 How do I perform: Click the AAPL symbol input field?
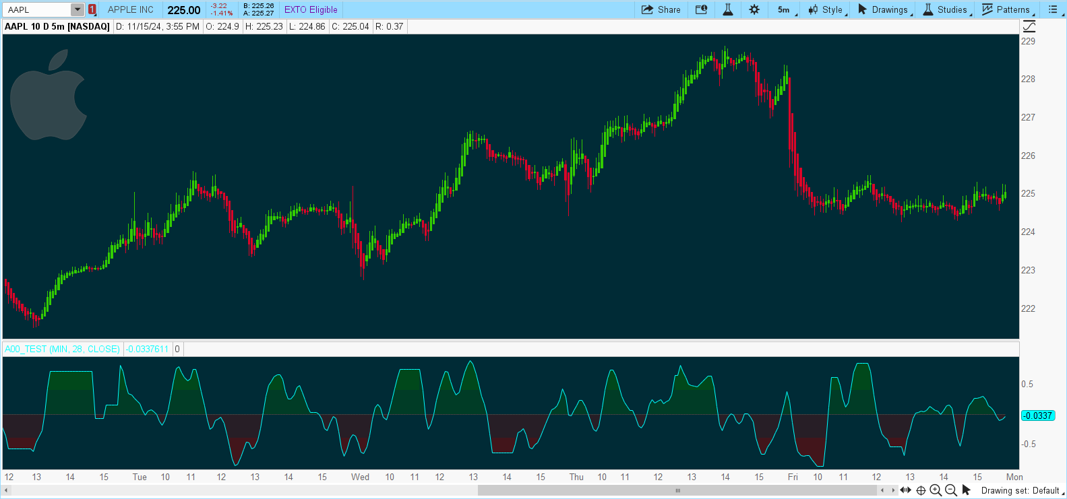click(x=37, y=9)
